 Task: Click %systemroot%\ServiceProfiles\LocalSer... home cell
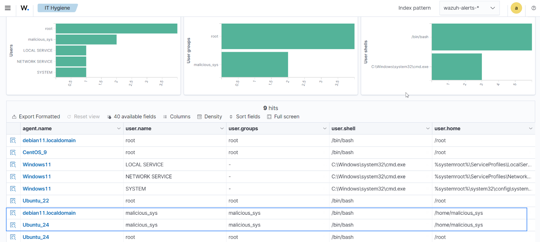(483, 165)
